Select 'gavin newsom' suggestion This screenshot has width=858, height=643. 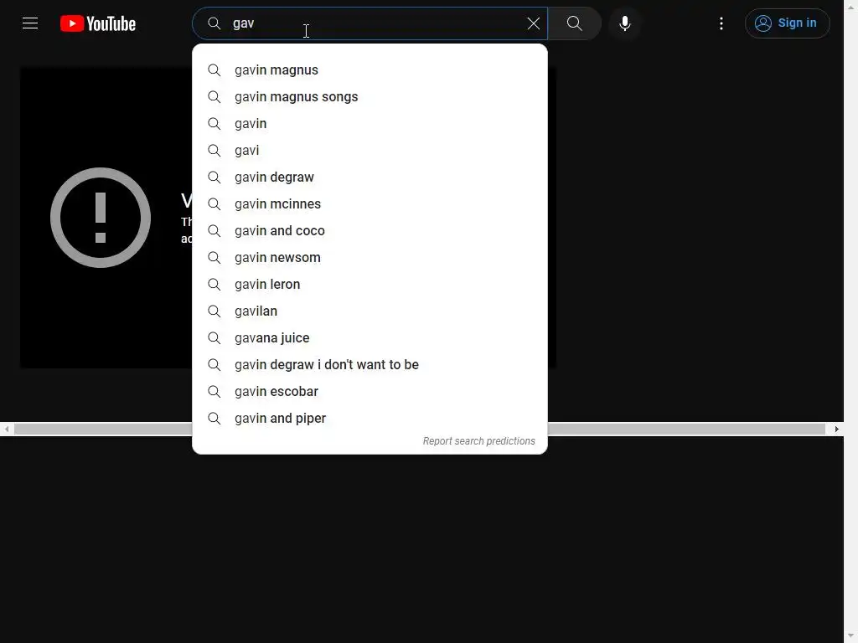click(x=370, y=258)
